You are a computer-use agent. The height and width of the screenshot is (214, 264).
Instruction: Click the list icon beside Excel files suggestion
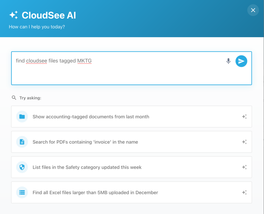point(22,192)
